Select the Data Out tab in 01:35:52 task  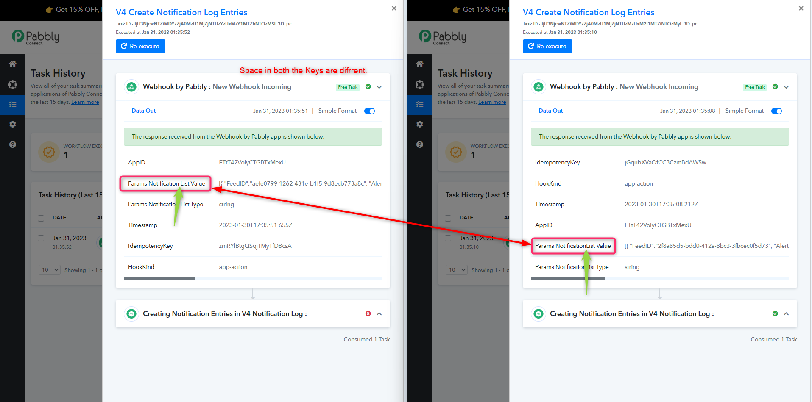pos(143,111)
